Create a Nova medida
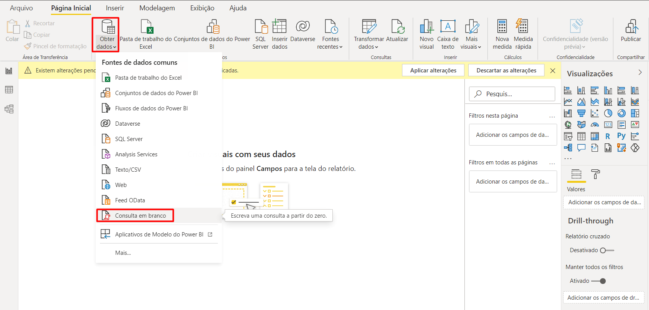The height and width of the screenshot is (310, 649). coord(502,35)
